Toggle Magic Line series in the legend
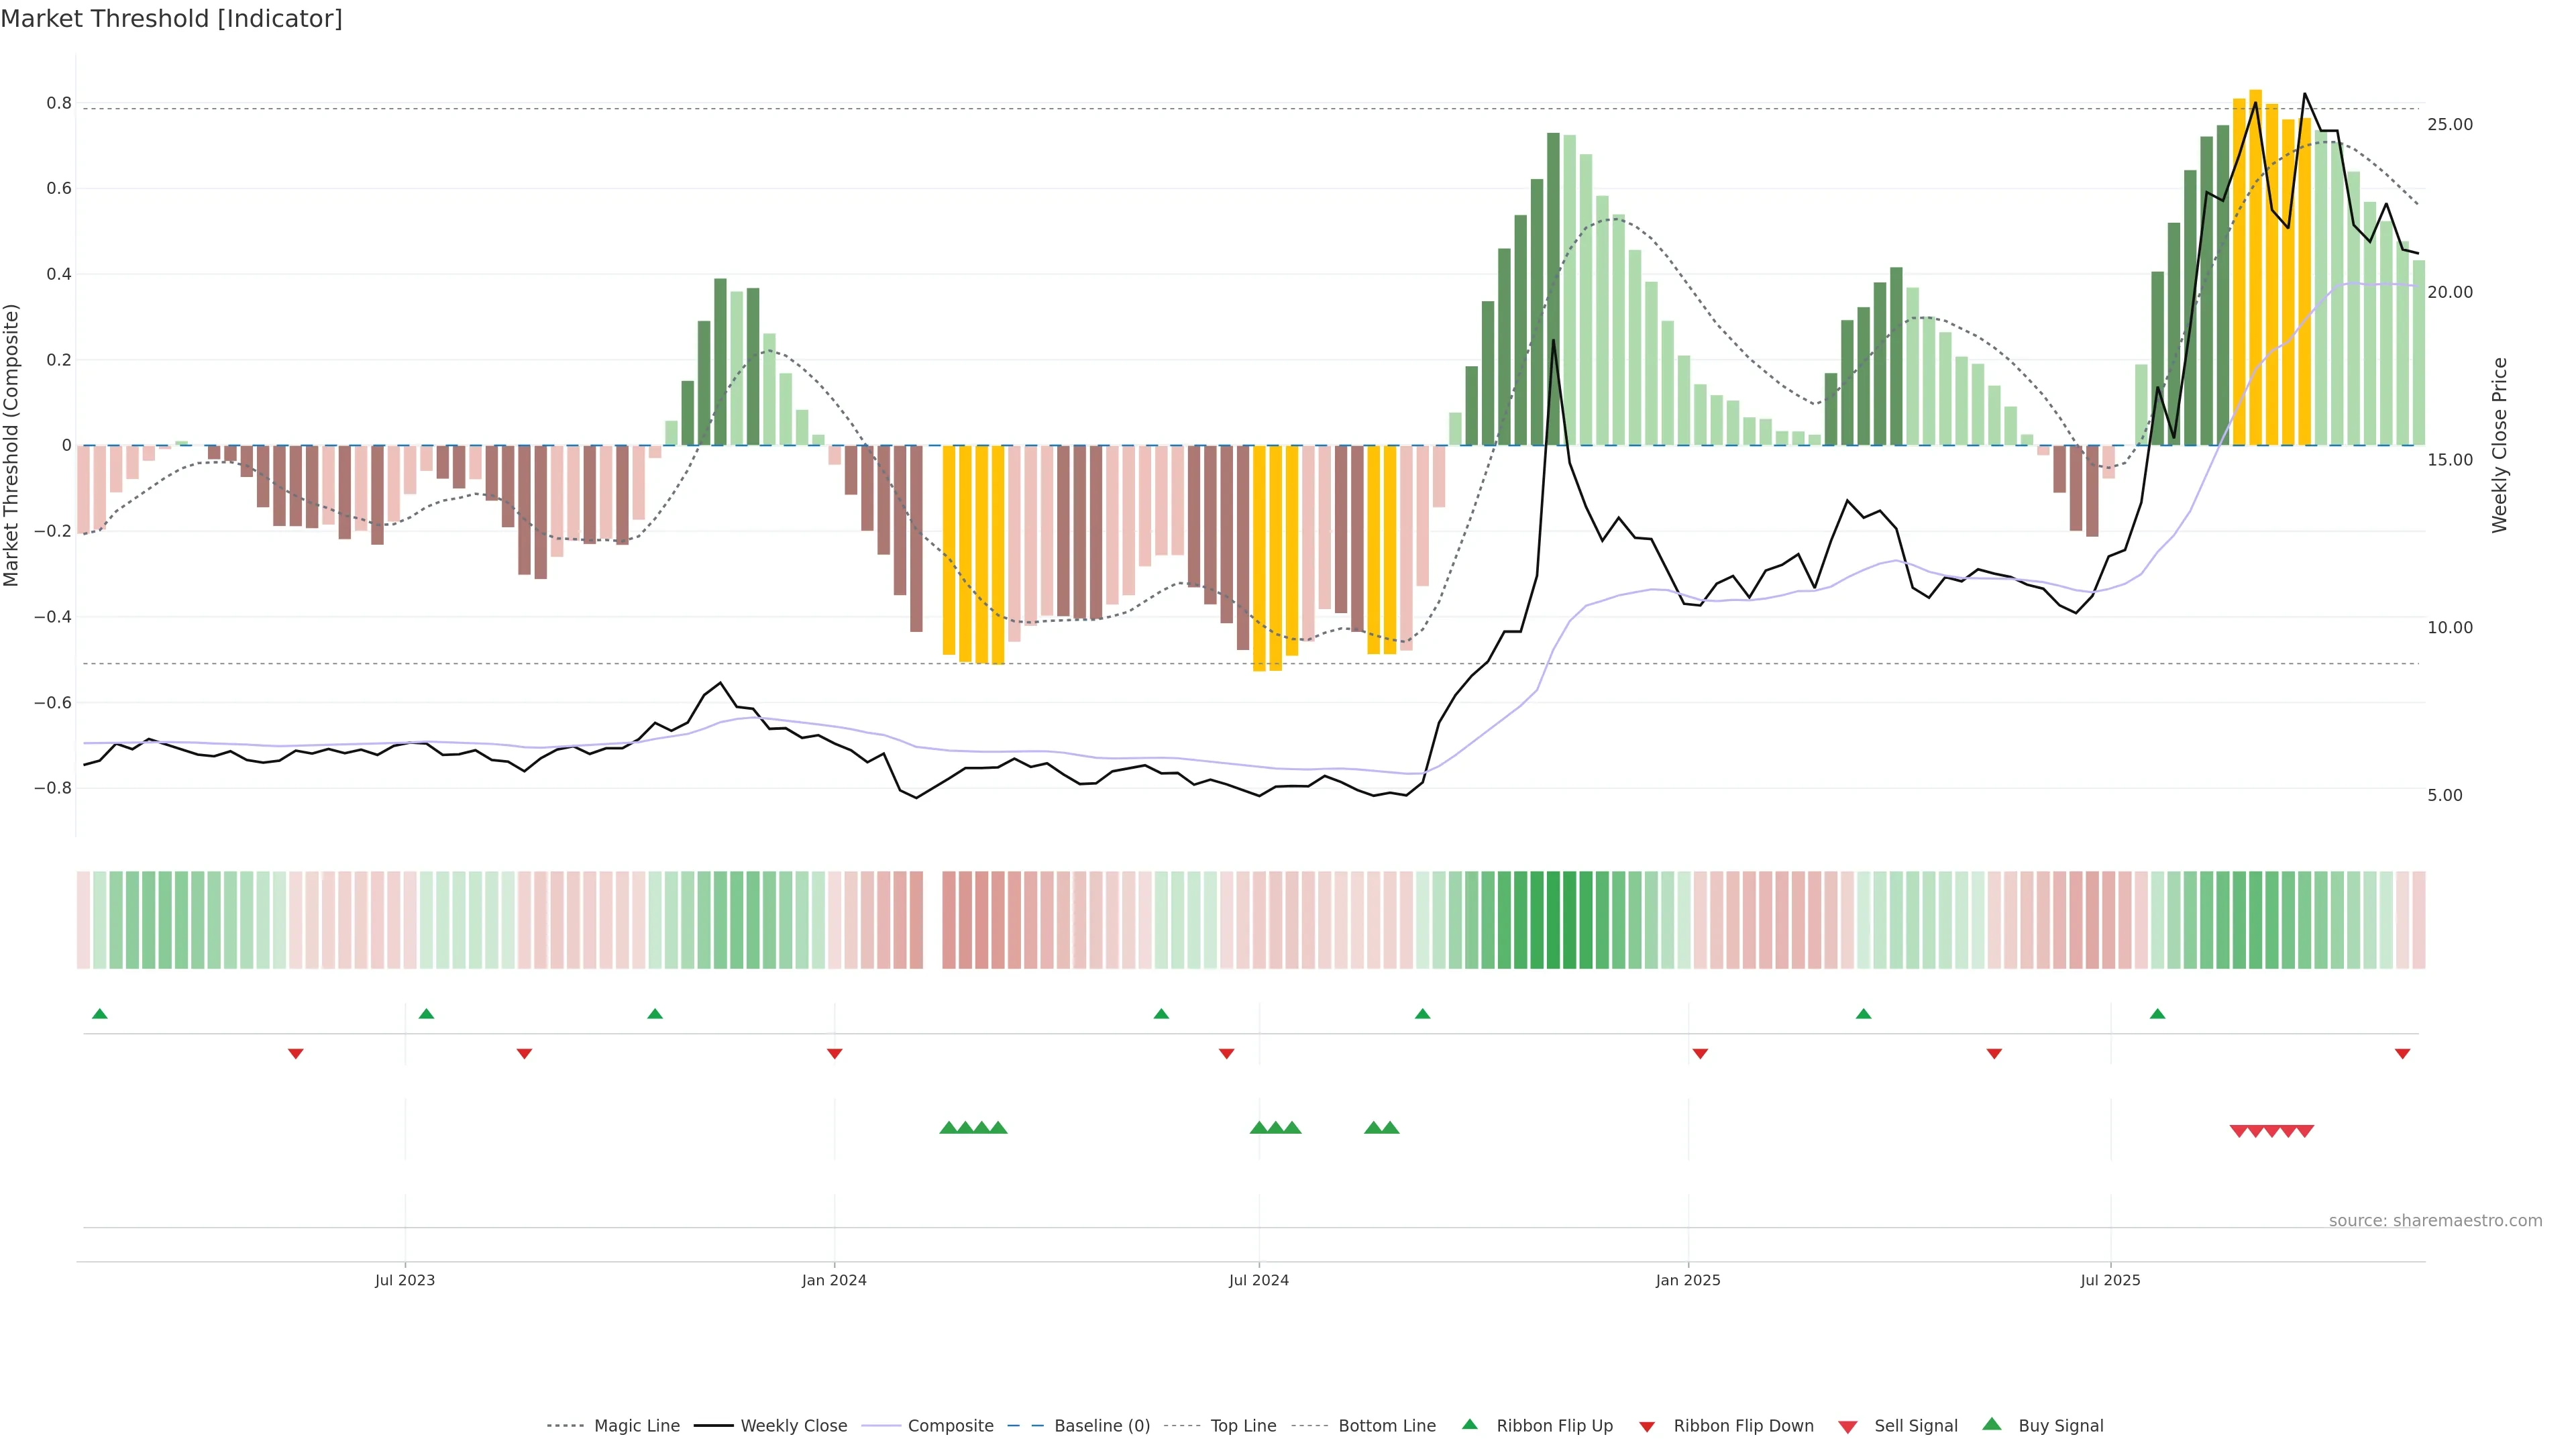Screen dimensions: 2576x1449 636,1426
